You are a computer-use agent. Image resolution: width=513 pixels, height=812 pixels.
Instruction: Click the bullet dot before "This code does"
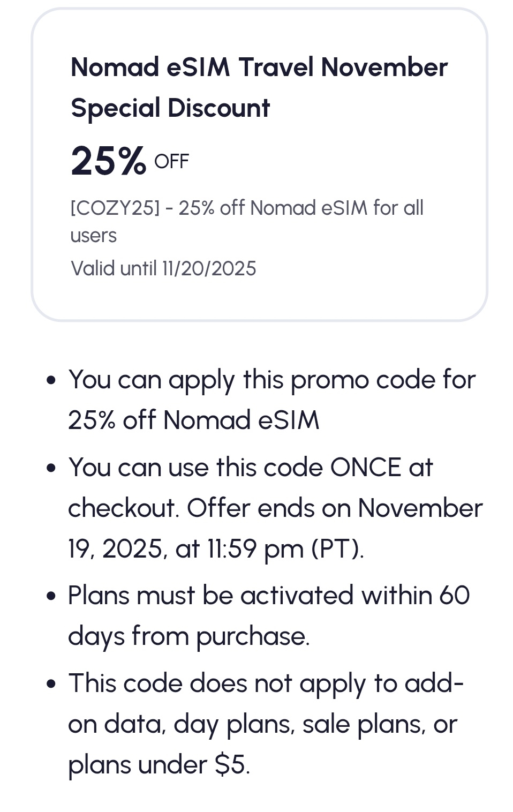(51, 684)
